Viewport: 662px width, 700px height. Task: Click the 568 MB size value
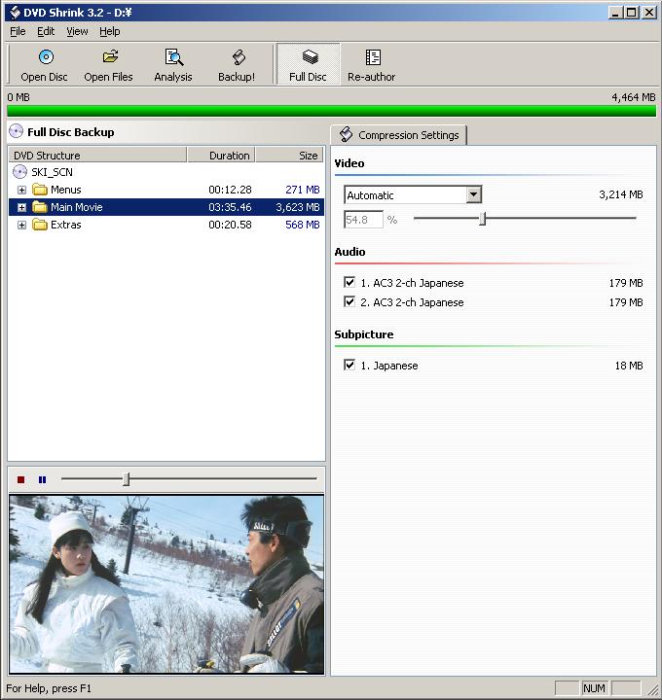[303, 225]
